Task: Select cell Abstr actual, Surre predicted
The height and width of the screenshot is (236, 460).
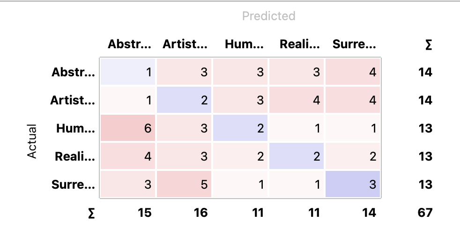Action: [x=353, y=72]
